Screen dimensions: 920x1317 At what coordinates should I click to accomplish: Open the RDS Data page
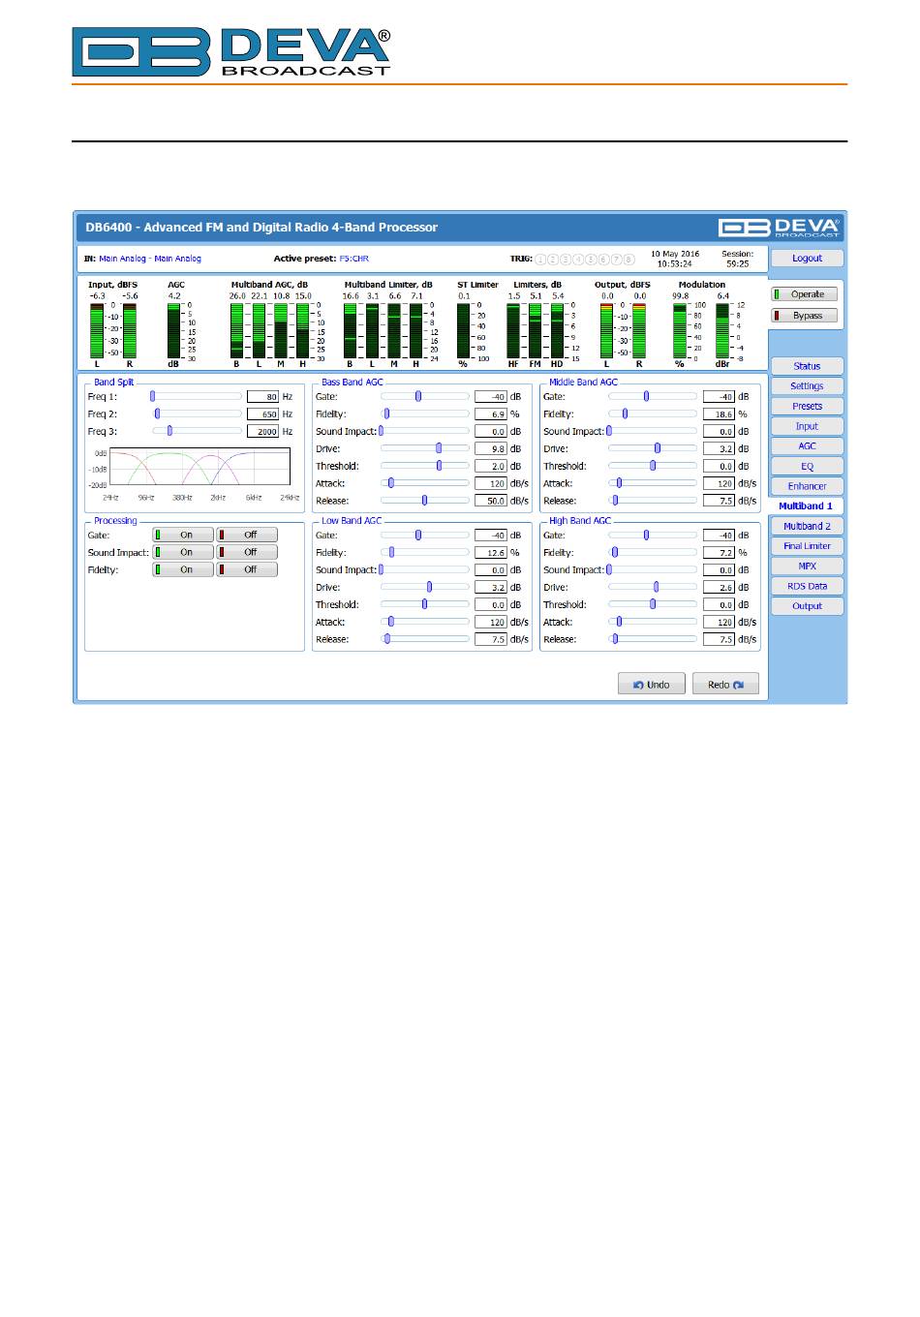[807, 586]
